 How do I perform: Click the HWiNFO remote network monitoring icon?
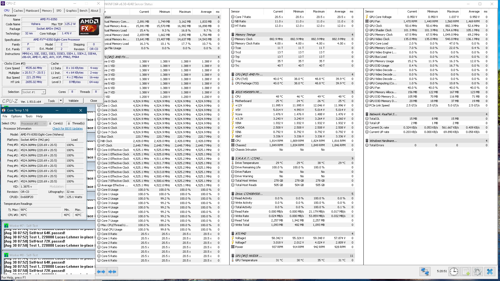[425, 272]
